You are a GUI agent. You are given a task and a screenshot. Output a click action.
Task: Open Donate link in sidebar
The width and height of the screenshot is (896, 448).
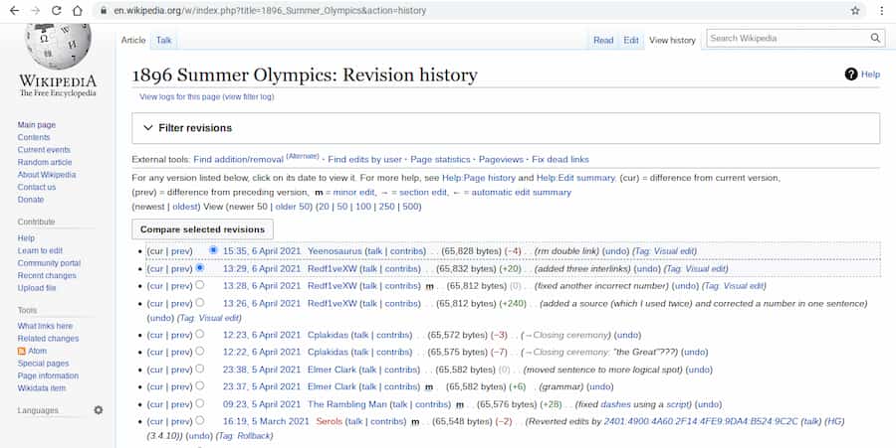point(31,200)
